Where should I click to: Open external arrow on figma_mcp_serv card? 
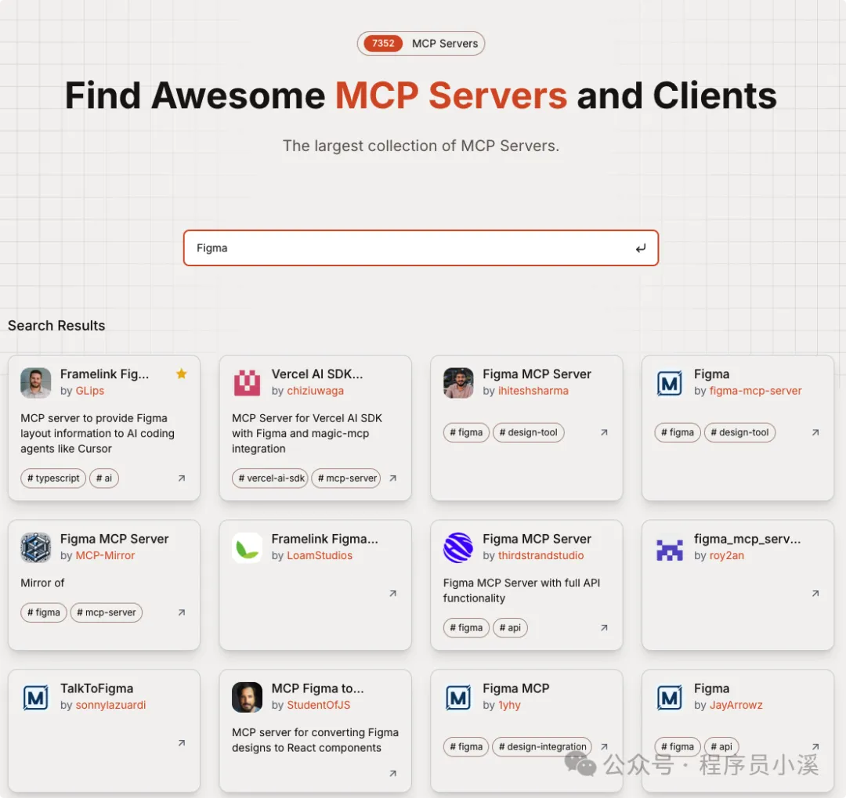pos(815,594)
